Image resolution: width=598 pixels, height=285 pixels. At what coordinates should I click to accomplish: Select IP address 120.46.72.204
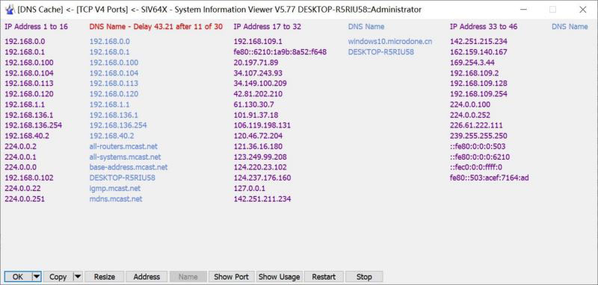[x=258, y=136]
